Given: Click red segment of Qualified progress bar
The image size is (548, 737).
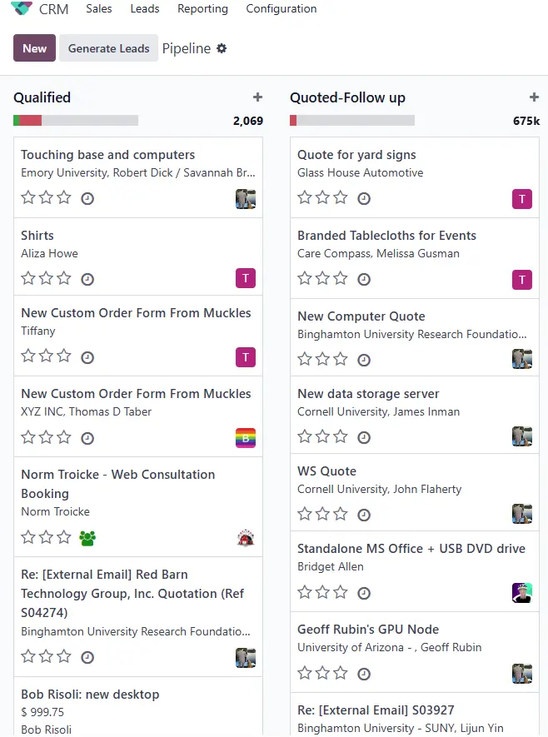Looking at the screenshot, I should 31,120.
